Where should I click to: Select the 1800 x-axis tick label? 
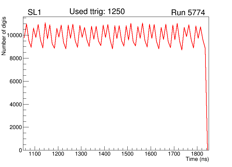[197, 154]
